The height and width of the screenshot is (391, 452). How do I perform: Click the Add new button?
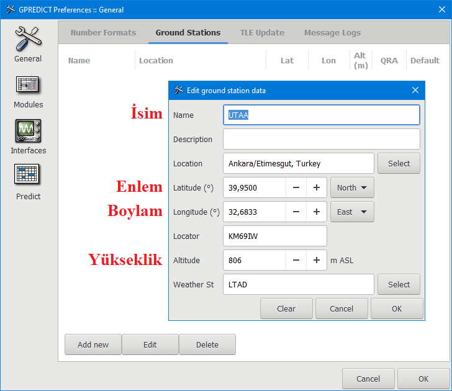[x=93, y=344]
